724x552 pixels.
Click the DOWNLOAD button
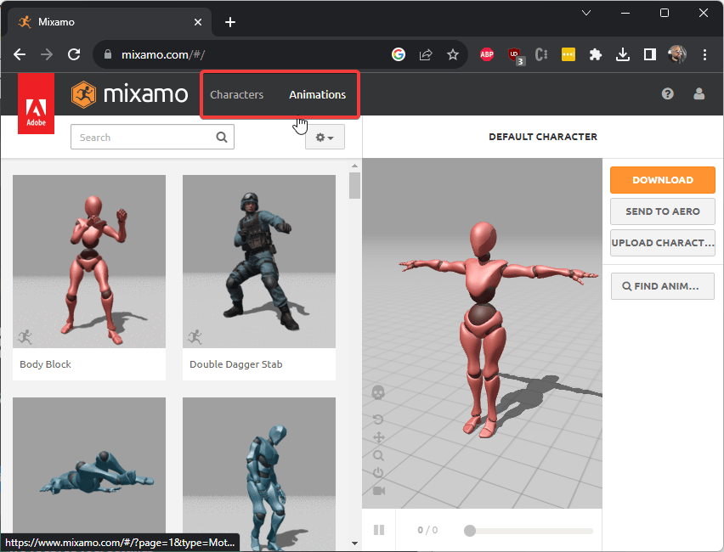coord(663,180)
